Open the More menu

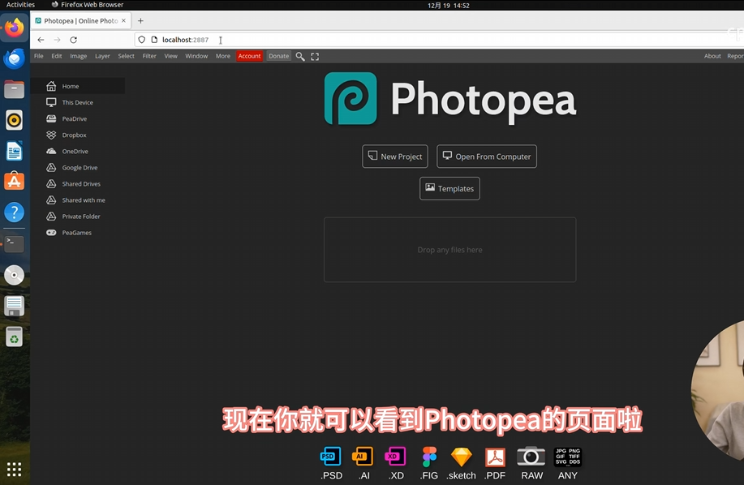point(223,56)
